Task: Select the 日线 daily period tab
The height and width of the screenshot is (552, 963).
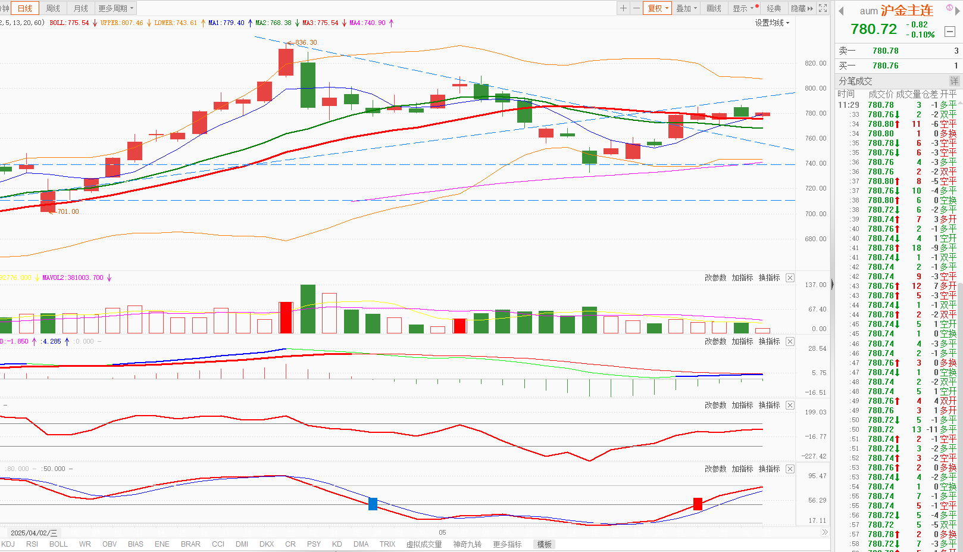Action: point(25,8)
